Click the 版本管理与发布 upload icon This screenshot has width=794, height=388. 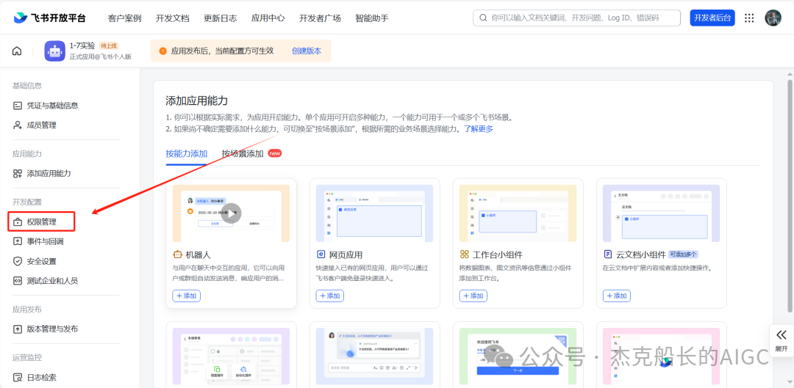tap(17, 329)
